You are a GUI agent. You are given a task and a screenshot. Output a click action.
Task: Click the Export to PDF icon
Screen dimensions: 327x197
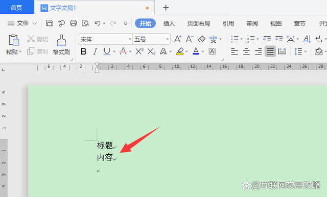coord(61,23)
